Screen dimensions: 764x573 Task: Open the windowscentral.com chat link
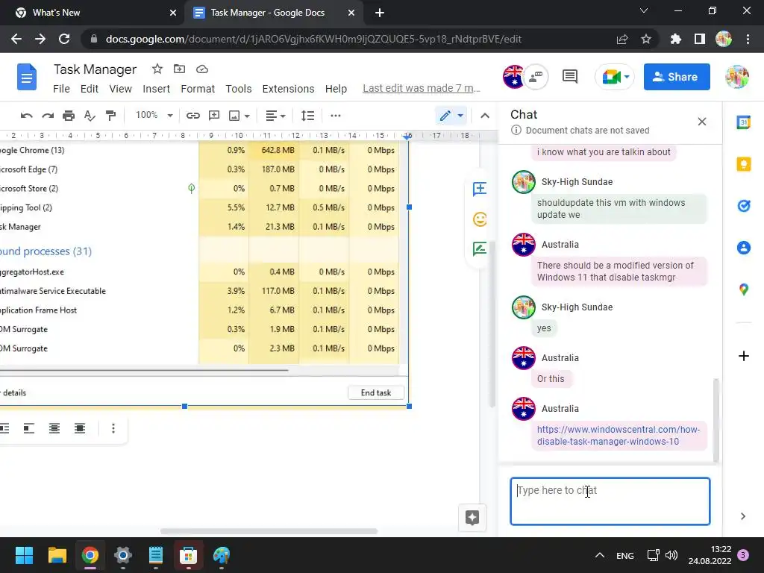(619, 436)
